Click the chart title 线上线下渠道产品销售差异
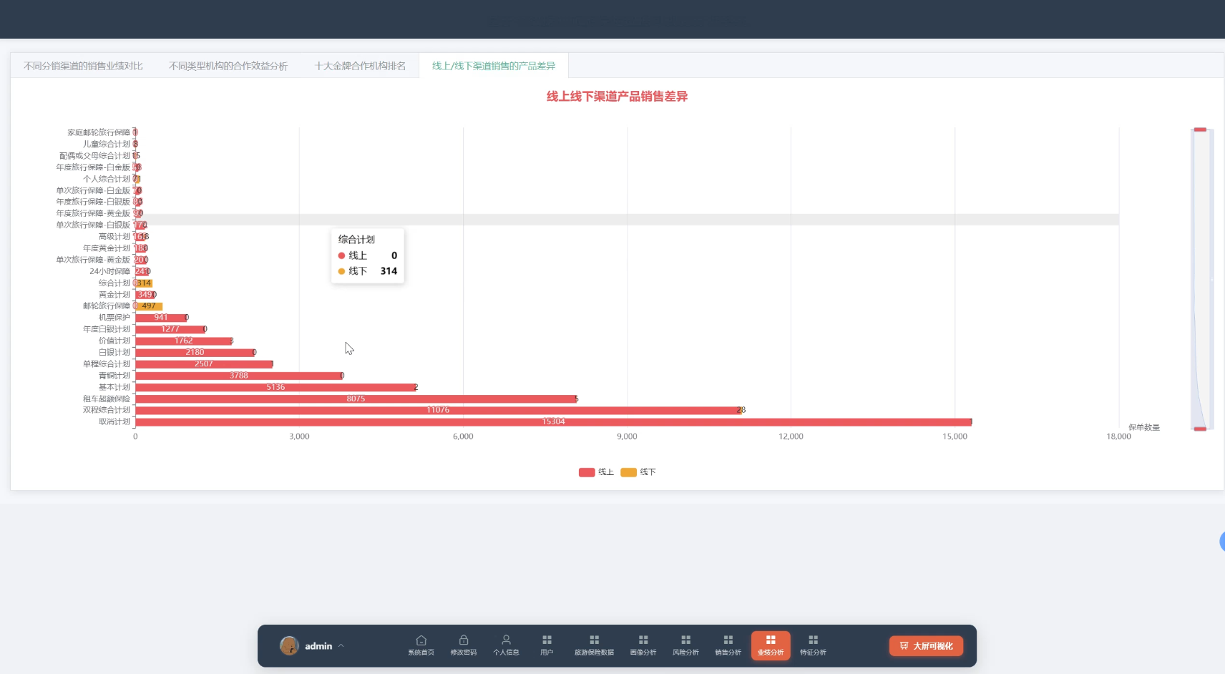Image resolution: width=1225 pixels, height=674 pixels. click(617, 97)
